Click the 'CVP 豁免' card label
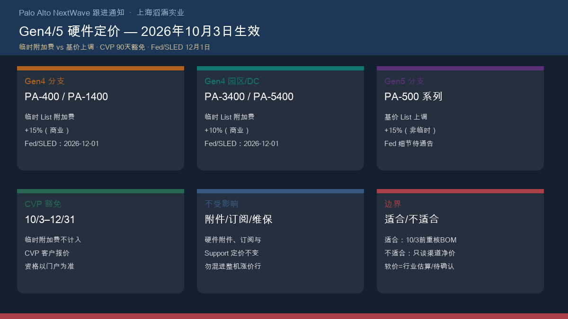Viewport: 568px width, 319px height. [x=43, y=204]
